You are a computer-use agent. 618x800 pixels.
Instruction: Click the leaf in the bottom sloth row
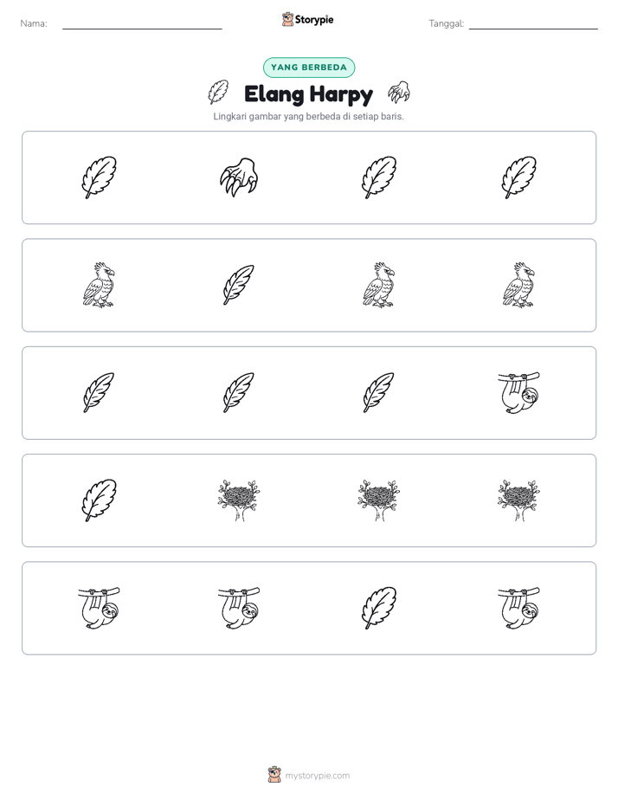[379, 608]
